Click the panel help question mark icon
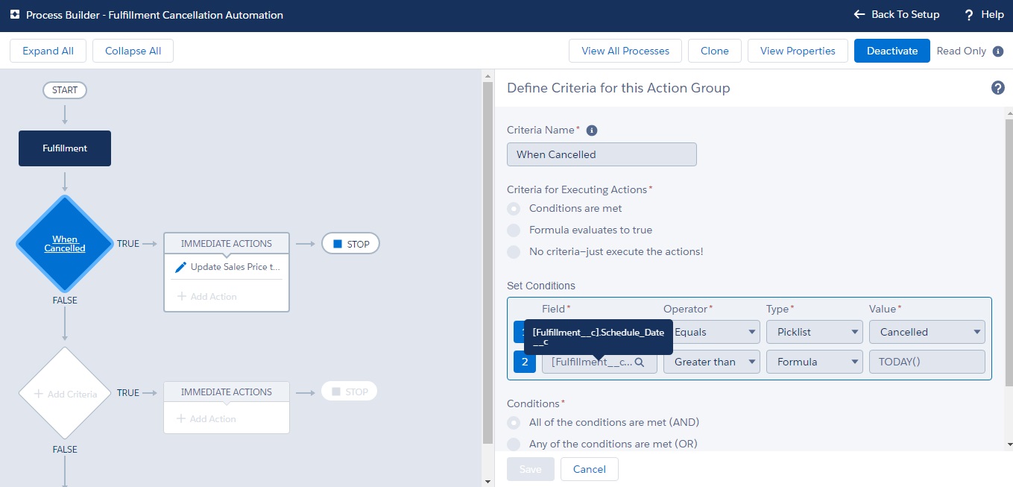Image resolution: width=1013 pixels, height=487 pixels. coord(997,88)
